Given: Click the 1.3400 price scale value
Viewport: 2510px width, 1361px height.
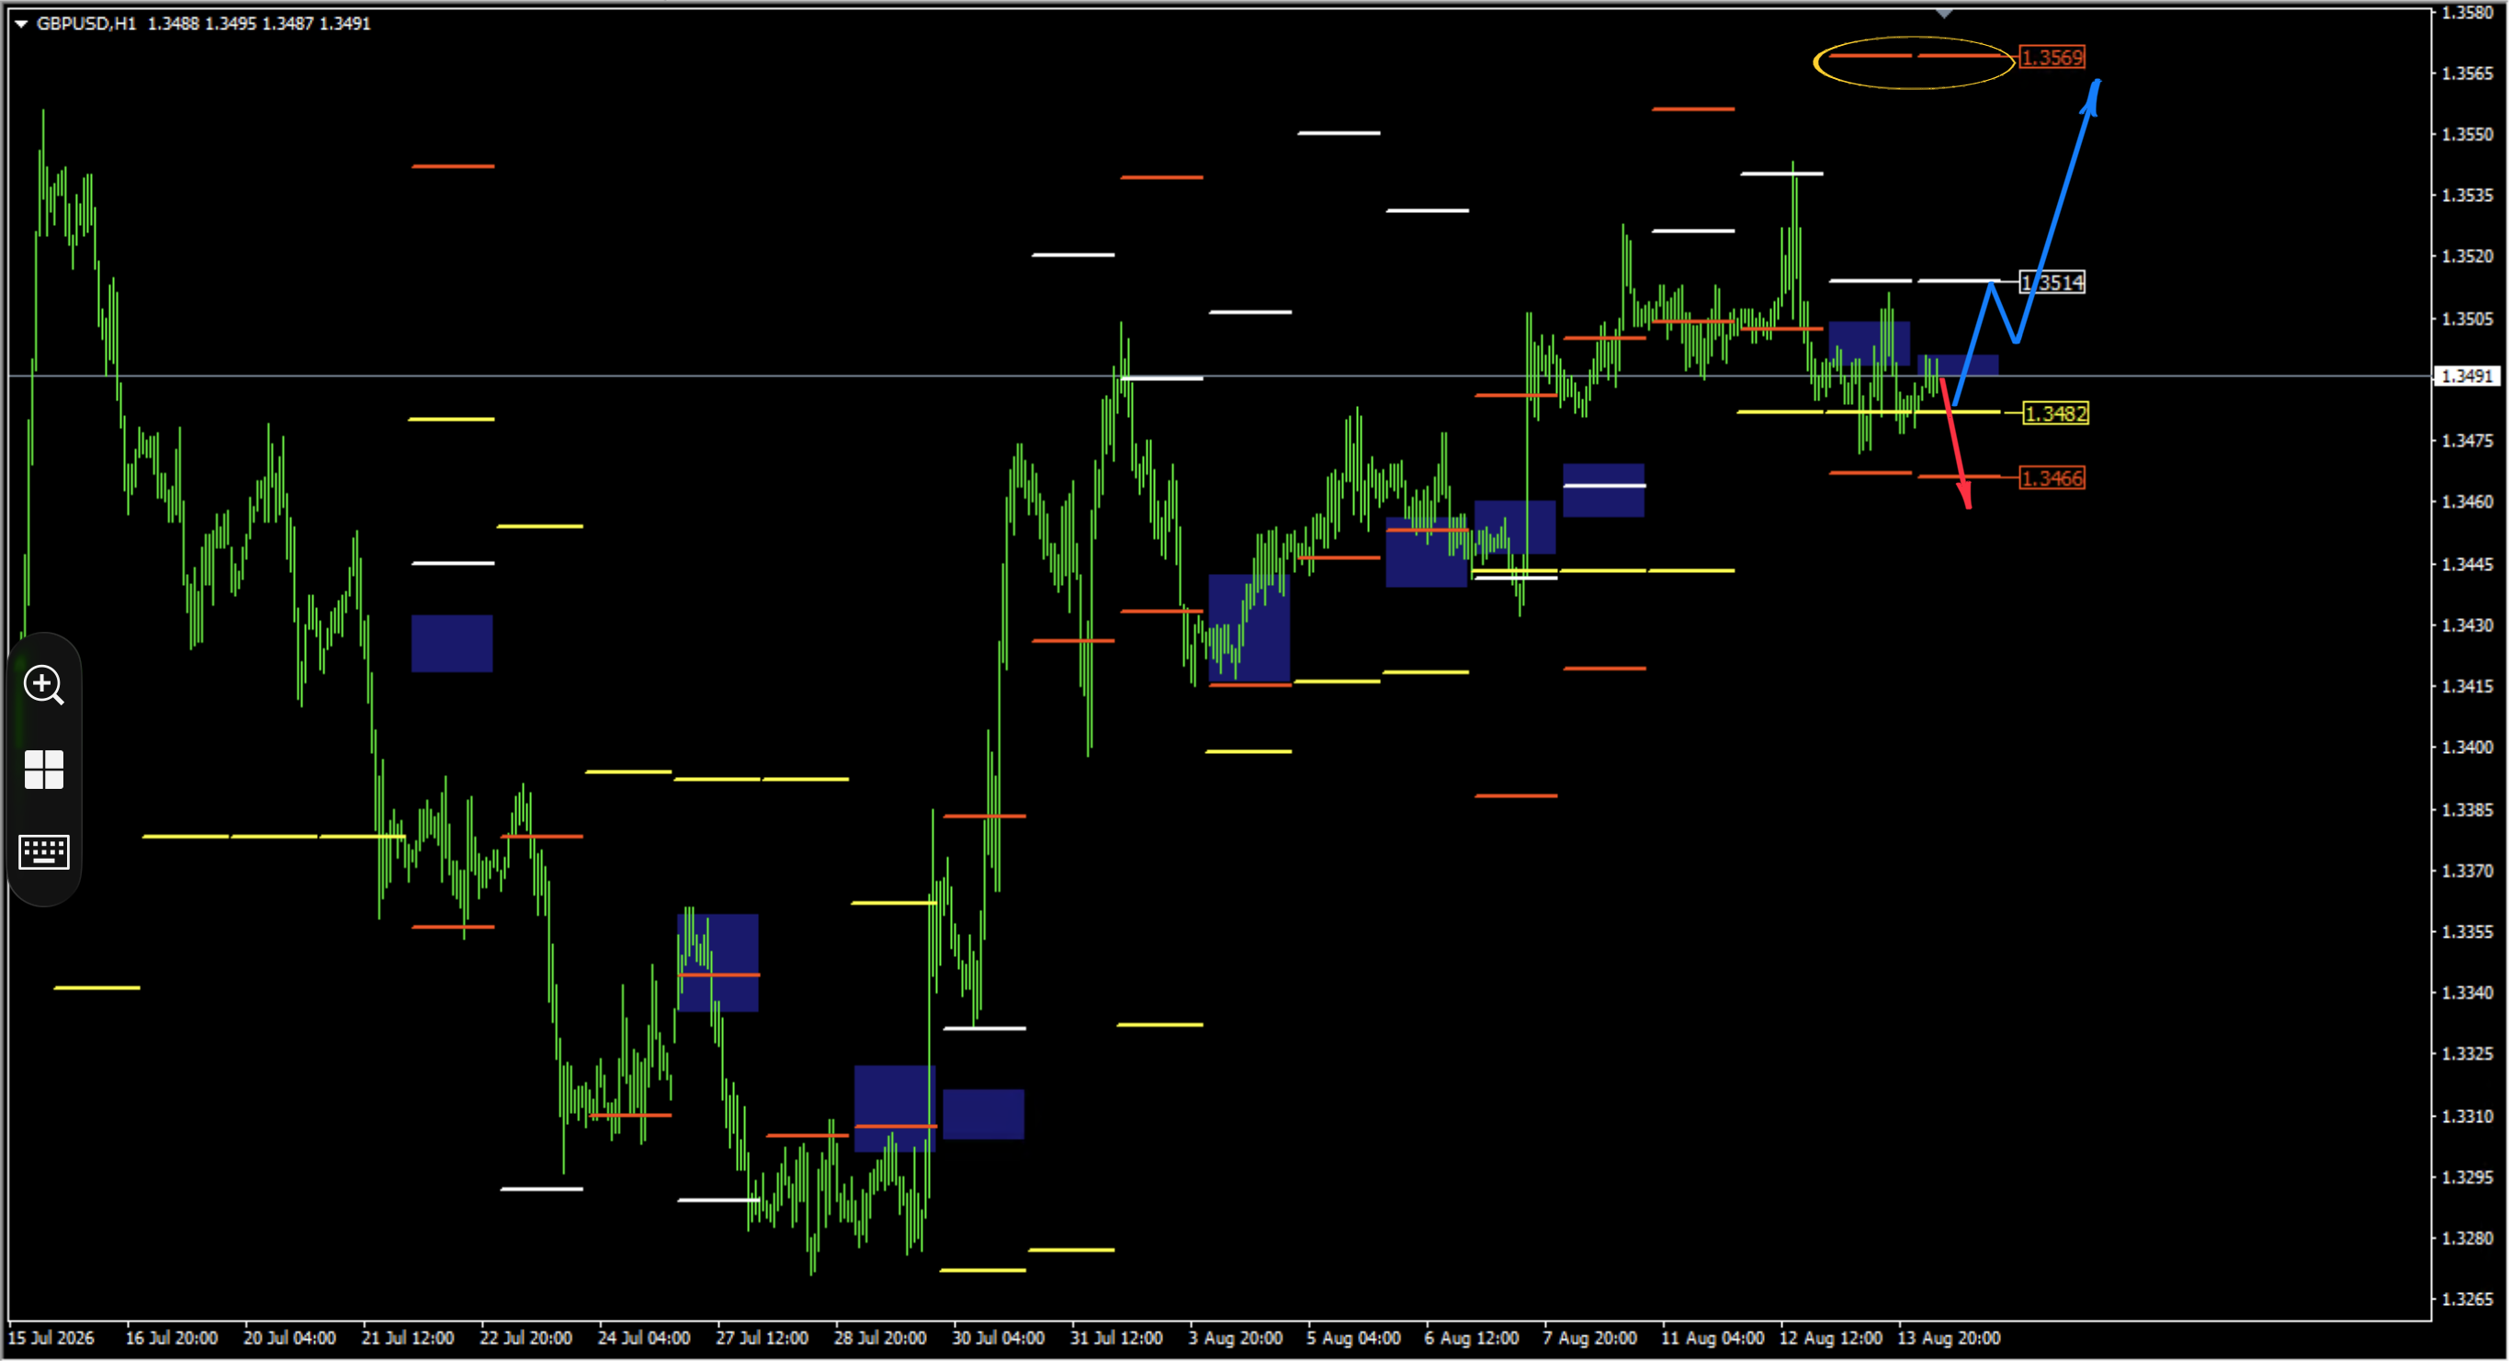Looking at the screenshot, I should click(2467, 748).
